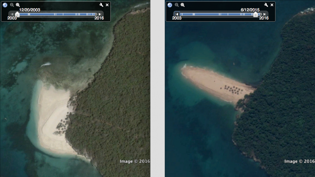The width and height of the screenshot is (315, 177).
Task: Click the clock icon in the left 2003 panel
Action: point(5,5)
